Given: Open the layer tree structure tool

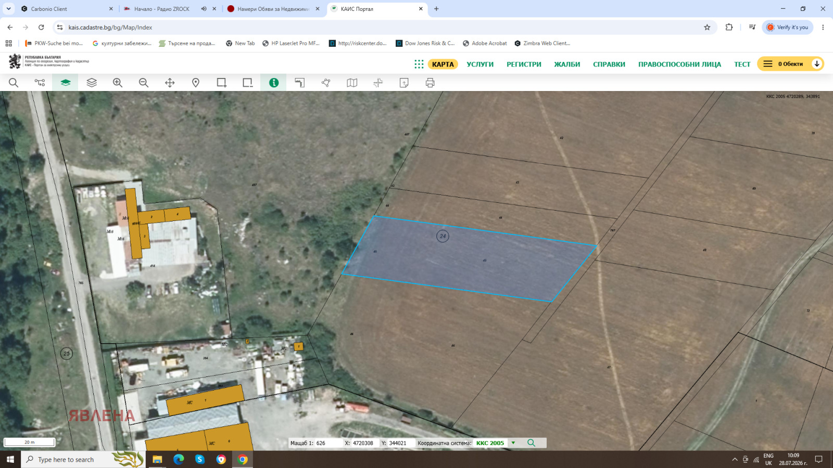Looking at the screenshot, I should point(40,83).
